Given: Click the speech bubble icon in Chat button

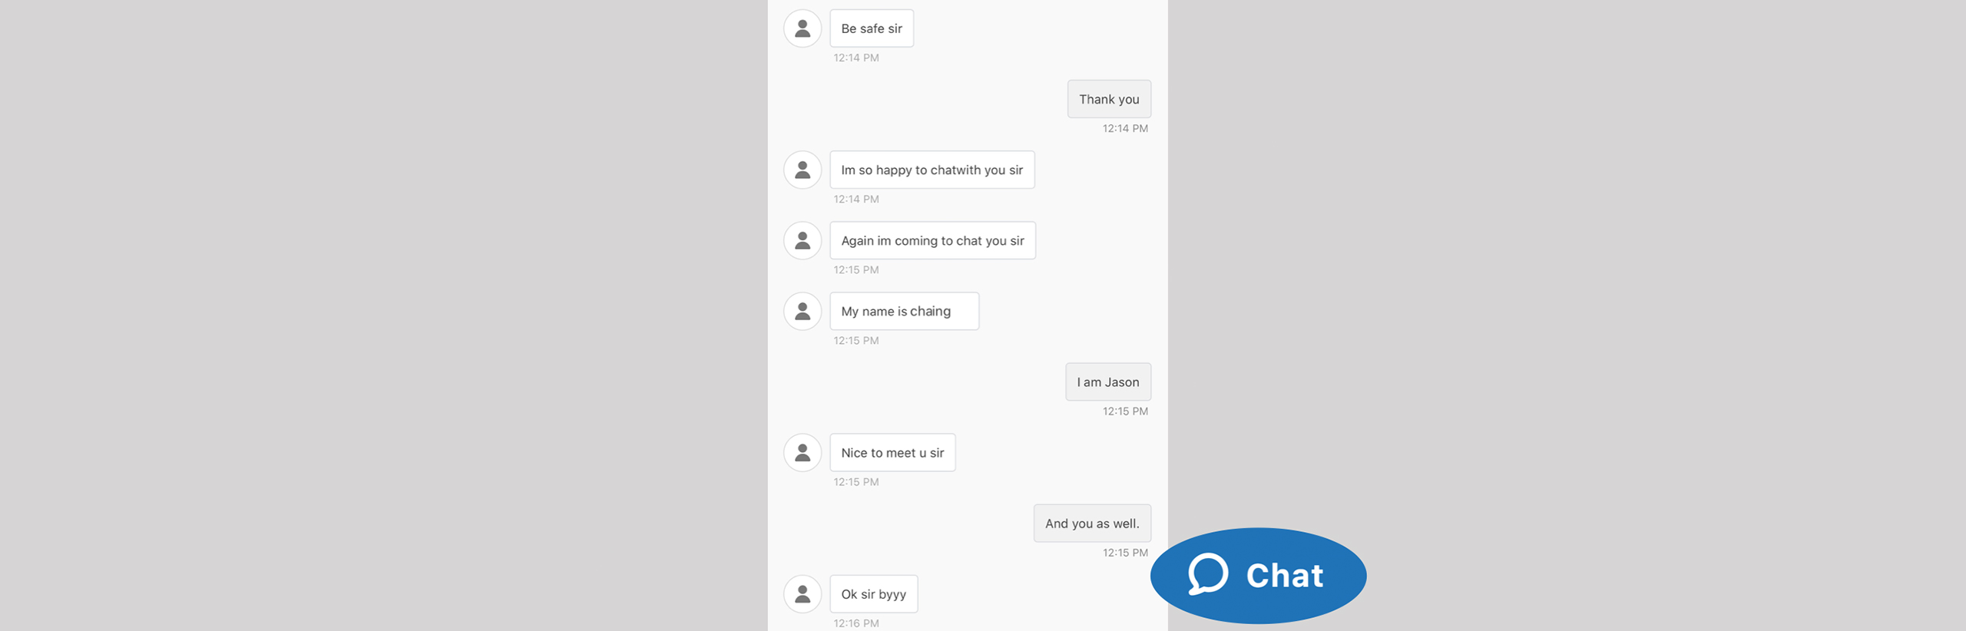Looking at the screenshot, I should tap(1208, 574).
